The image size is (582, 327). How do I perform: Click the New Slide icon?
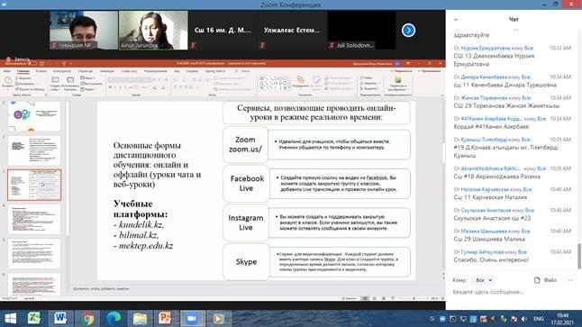(55, 80)
